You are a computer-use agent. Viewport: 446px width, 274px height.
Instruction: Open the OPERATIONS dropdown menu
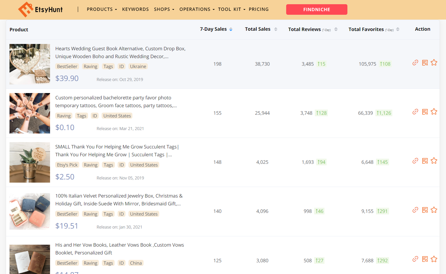pyautogui.click(x=197, y=9)
